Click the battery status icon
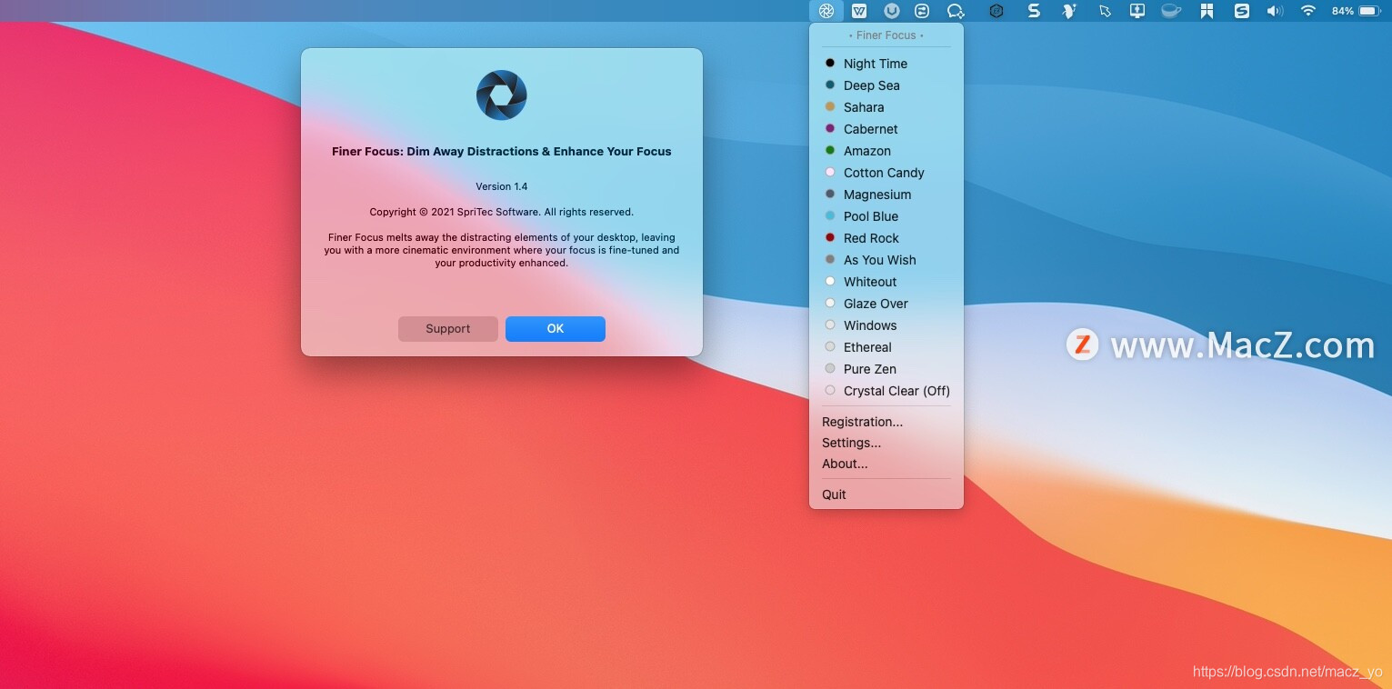1392x689 pixels. point(1370,11)
